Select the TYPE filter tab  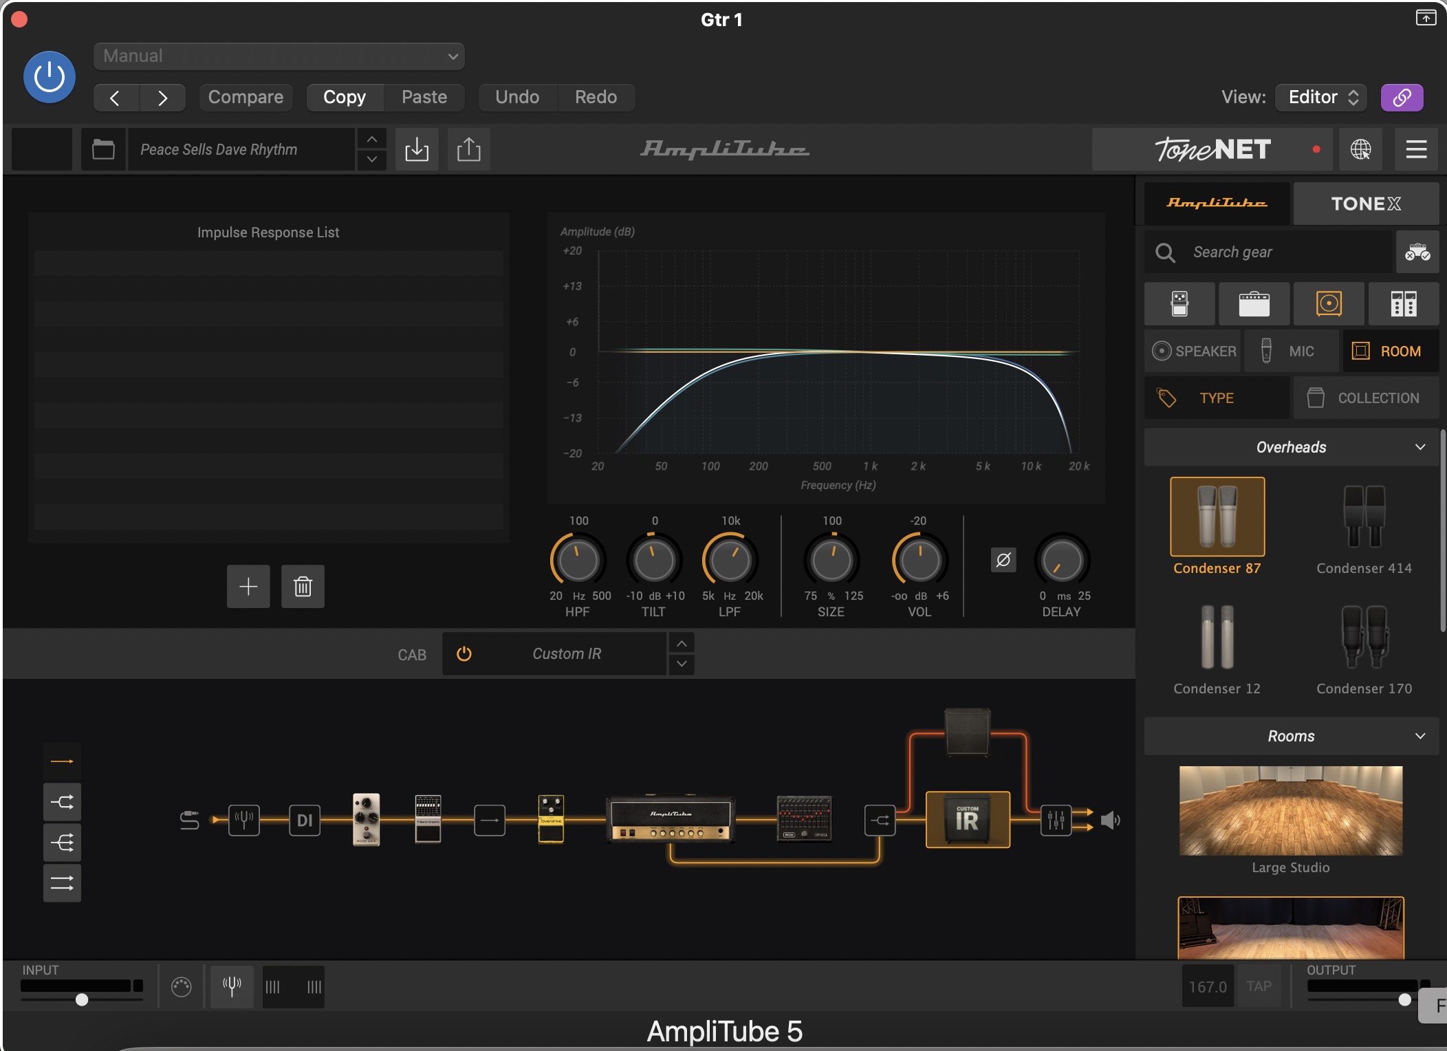(1217, 398)
